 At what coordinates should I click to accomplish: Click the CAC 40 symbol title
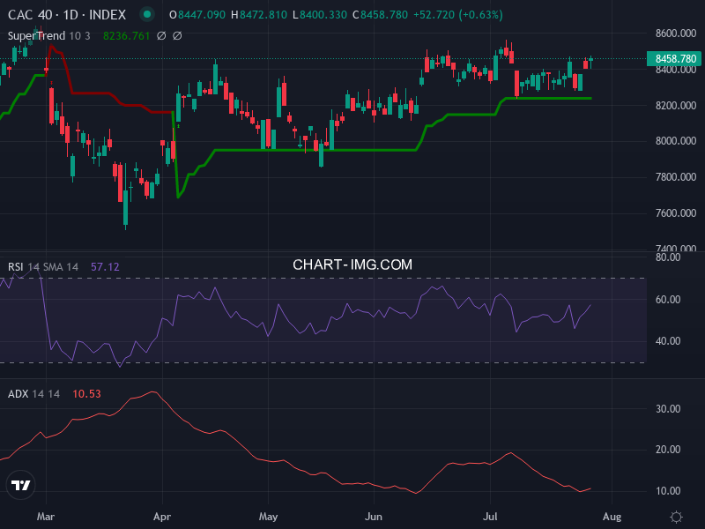(67, 15)
